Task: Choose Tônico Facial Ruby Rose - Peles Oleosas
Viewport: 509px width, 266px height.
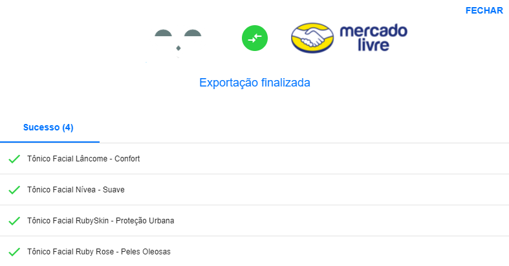Action: (x=99, y=252)
